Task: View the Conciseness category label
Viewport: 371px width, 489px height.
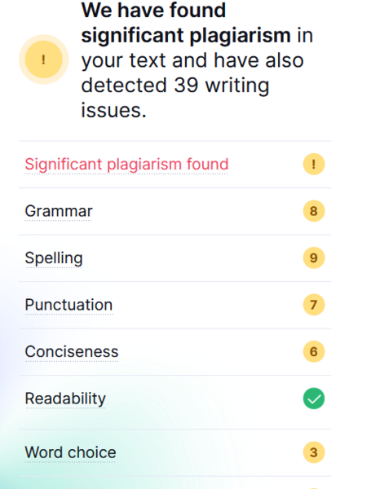Action: [72, 352]
